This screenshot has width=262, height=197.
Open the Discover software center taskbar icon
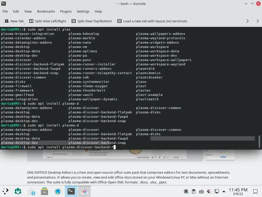(31, 191)
